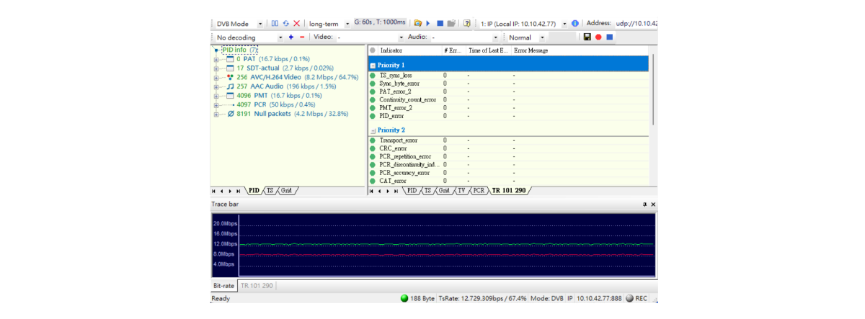Click the blue plus icon beside decoding
Viewport: 865px width, 319px height.
291,37
